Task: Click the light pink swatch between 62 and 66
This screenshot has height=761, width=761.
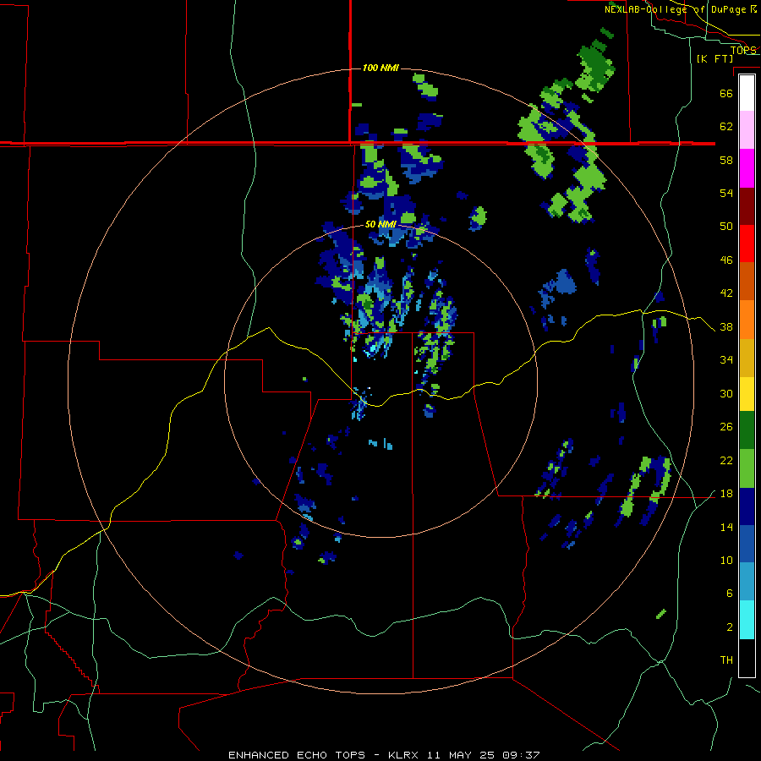Action: [x=747, y=130]
